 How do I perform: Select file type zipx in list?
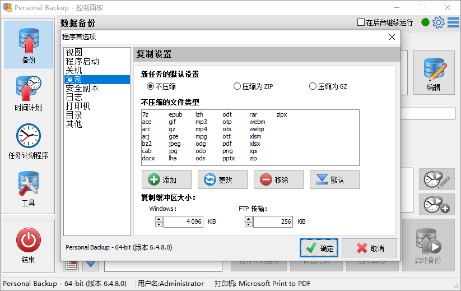click(x=282, y=114)
